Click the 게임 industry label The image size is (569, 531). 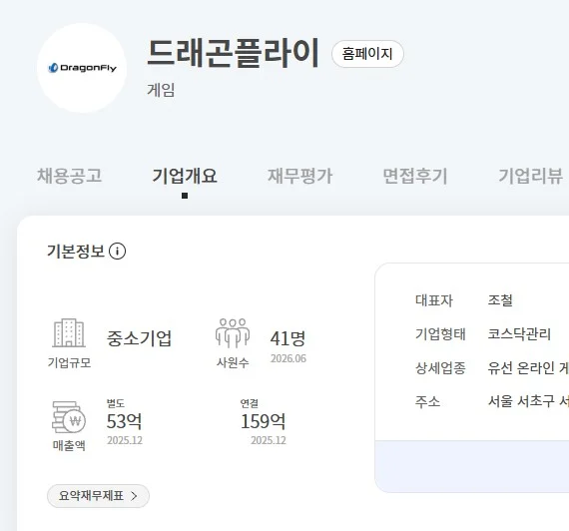click(x=161, y=90)
